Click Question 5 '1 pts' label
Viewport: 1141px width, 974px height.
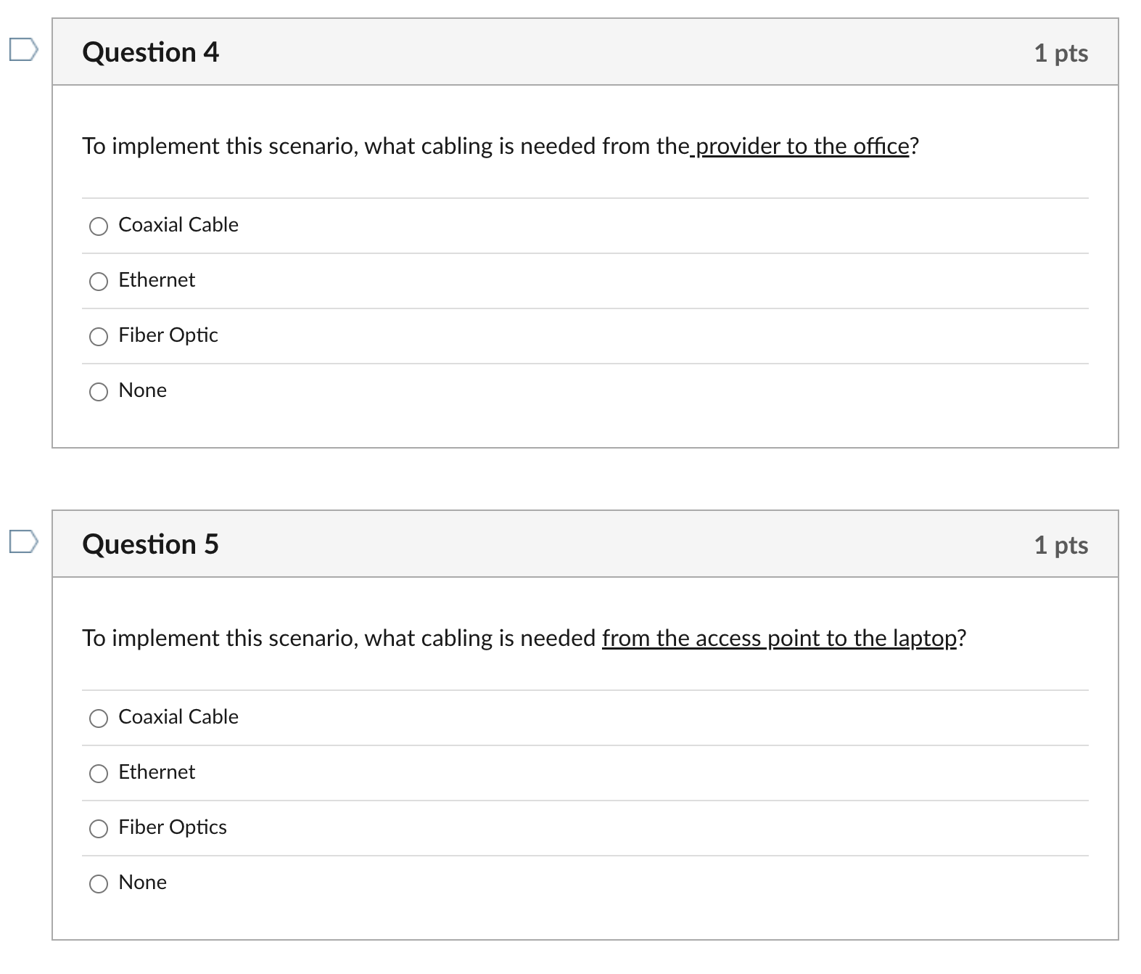[1061, 545]
